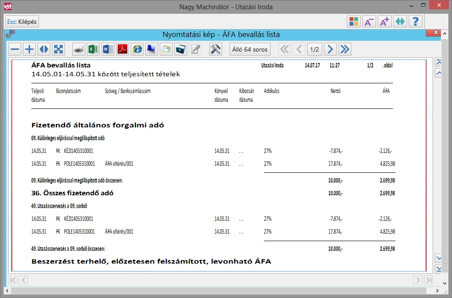The image size is (452, 298).
Task: Move down one step with right-side down arrow
Action: click(438, 258)
